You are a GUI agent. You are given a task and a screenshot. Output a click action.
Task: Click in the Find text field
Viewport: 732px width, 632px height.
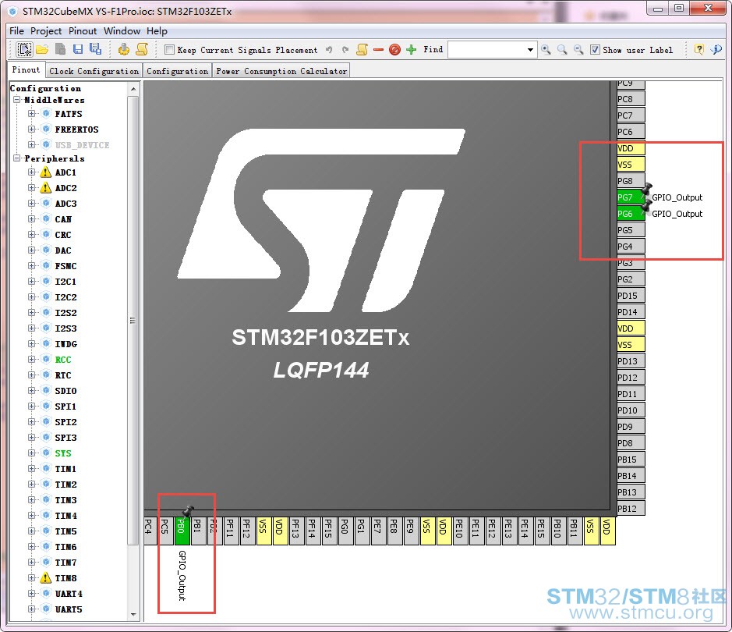486,49
